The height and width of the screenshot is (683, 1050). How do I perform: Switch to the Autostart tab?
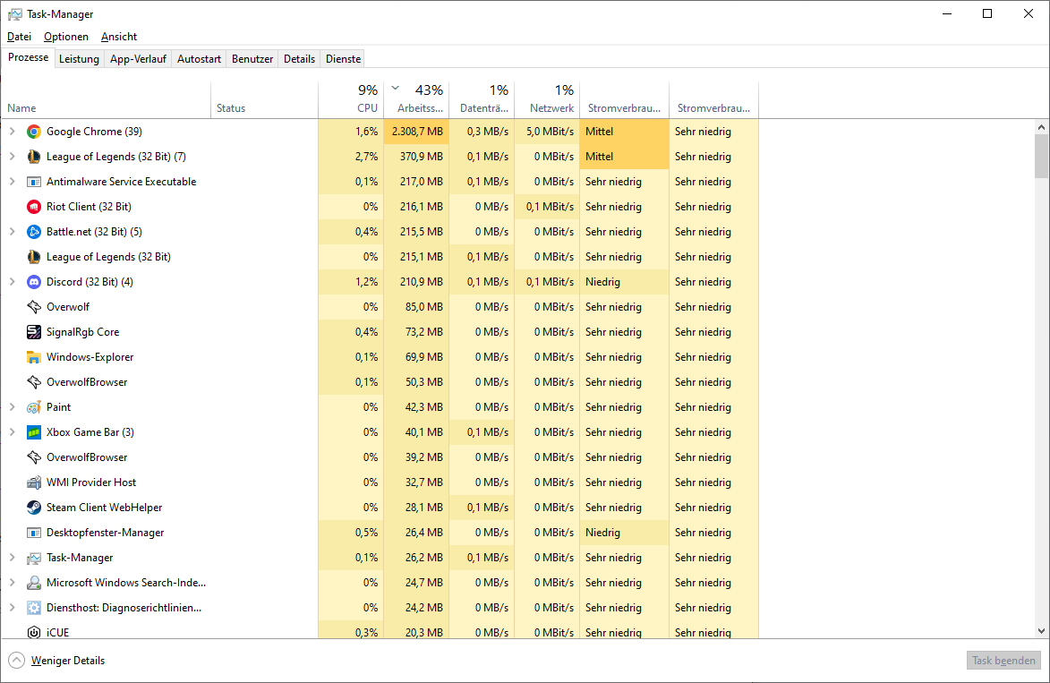click(x=199, y=59)
